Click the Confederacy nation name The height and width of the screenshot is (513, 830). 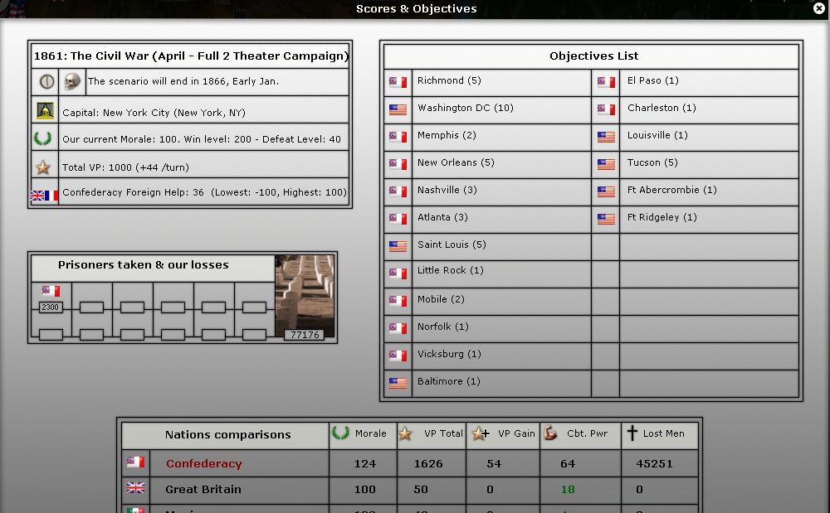coord(203,464)
